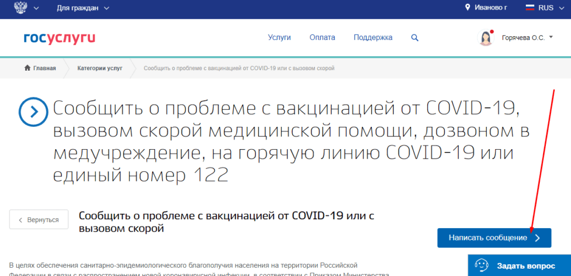Viewport: 571px width, 276px height.
Task: Open the dropdown arrow next to emblem
Action: coord(37,8)
